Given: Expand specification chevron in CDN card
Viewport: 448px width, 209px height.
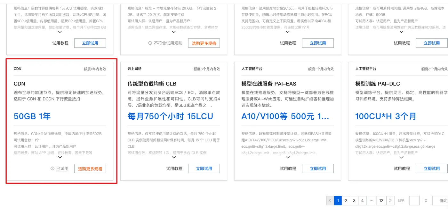Looking at the screenshot, I should click(x=60, y=157).
